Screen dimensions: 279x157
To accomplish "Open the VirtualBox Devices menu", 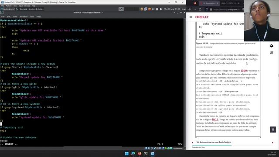I will tap(27, 6).
